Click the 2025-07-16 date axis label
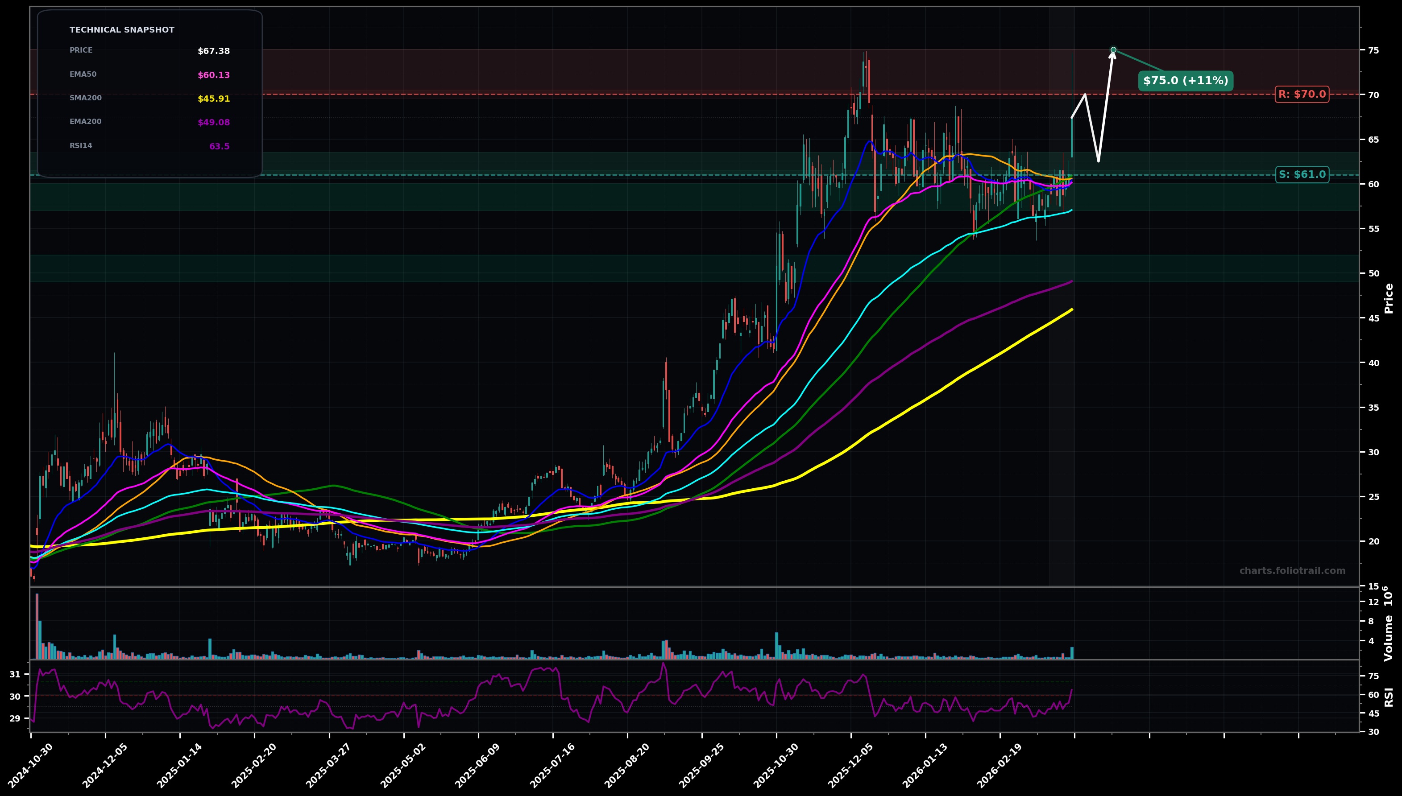 tap(552, 765)
